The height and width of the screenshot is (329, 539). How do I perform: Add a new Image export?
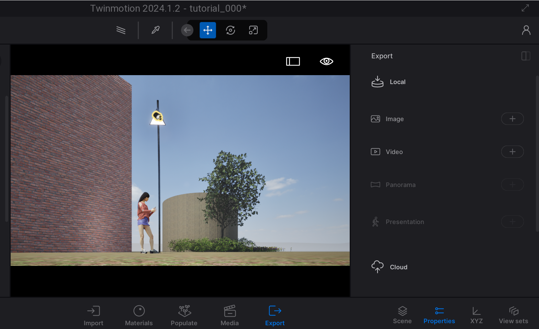pos(512,119)
